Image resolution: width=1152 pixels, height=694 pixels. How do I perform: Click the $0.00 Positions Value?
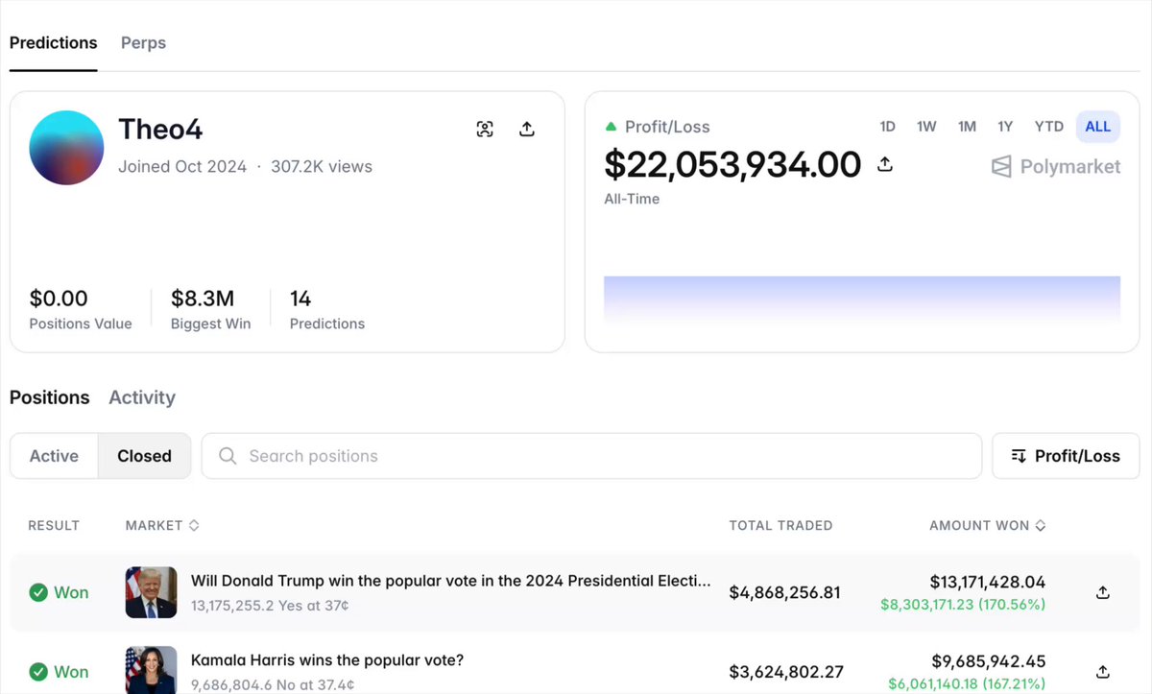pos(59,299)
